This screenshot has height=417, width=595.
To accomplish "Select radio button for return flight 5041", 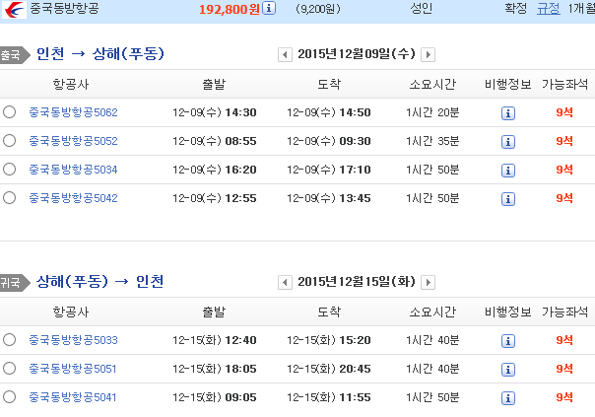I will point(9,397).
